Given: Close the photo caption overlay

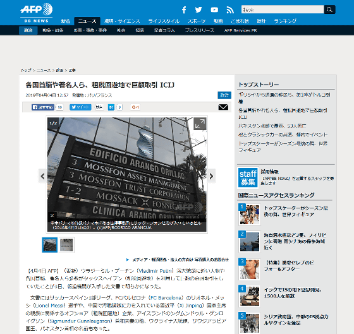Looking at the screenshot, I should (52, 215).
